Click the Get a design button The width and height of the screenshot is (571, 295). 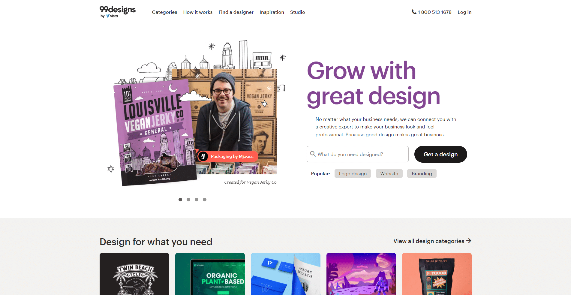click(440, 154)
